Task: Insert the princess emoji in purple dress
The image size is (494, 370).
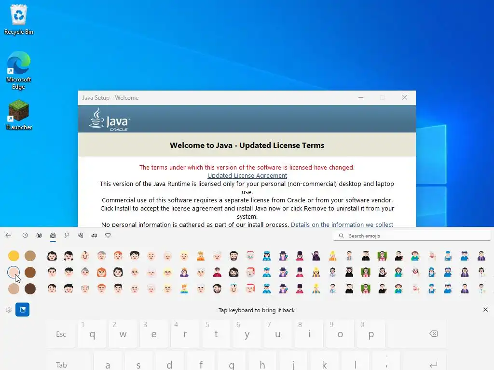Action: 184,272
